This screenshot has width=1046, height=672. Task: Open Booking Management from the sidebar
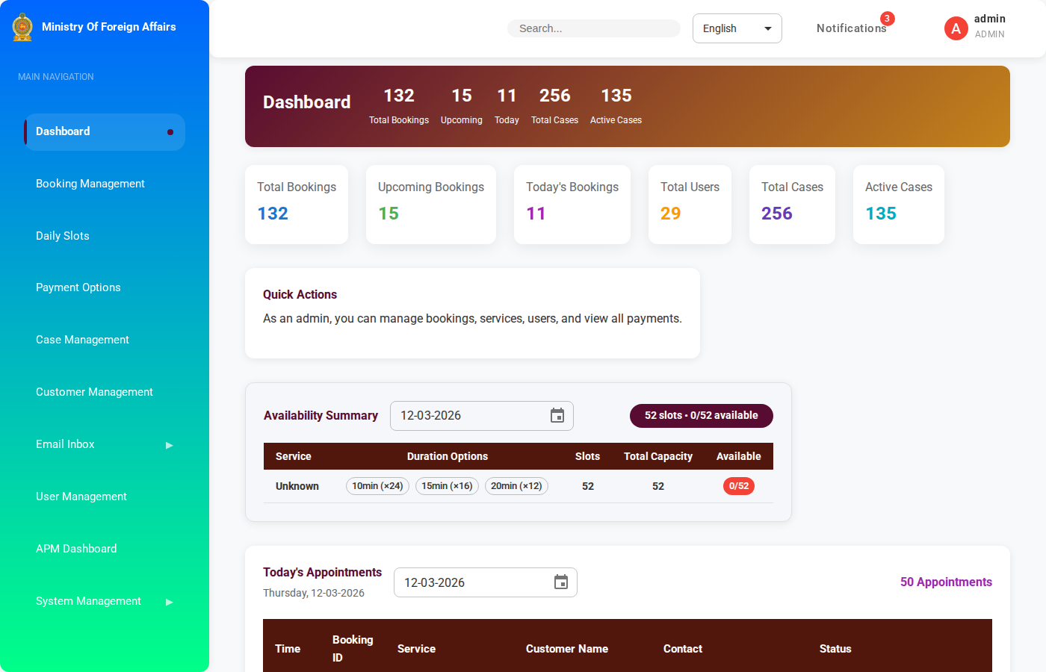click(x=90, y=184)
